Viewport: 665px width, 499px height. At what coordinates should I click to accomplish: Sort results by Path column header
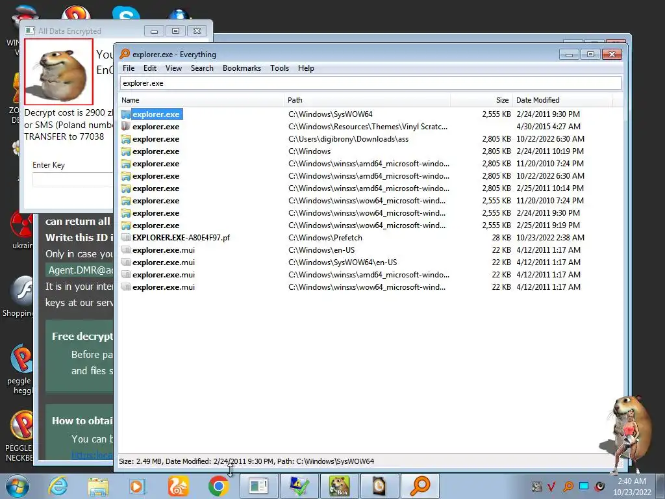click(368, 100)
